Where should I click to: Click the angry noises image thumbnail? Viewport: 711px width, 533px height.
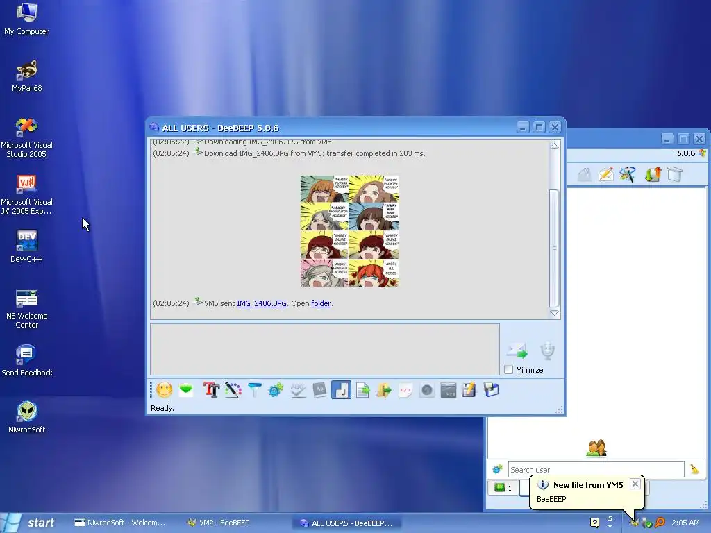tap(350, 231)
